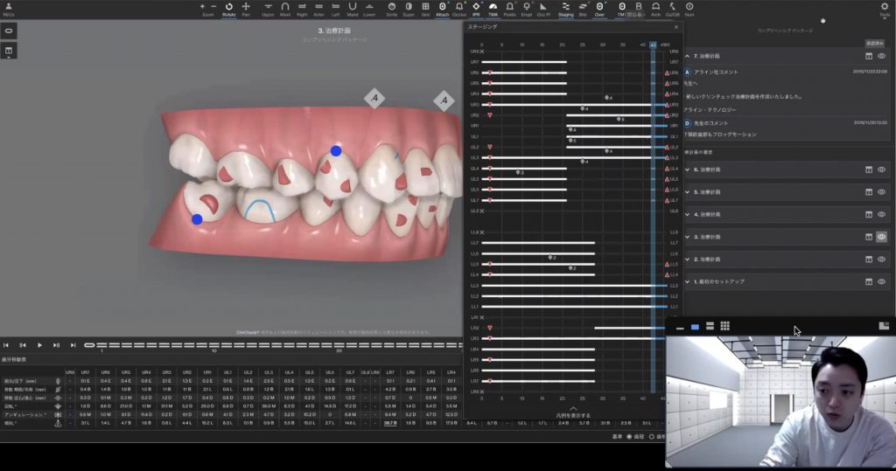Toggle eye visibility for plan 1
This screenshot has width=896, height=471.
coord(882,281)
